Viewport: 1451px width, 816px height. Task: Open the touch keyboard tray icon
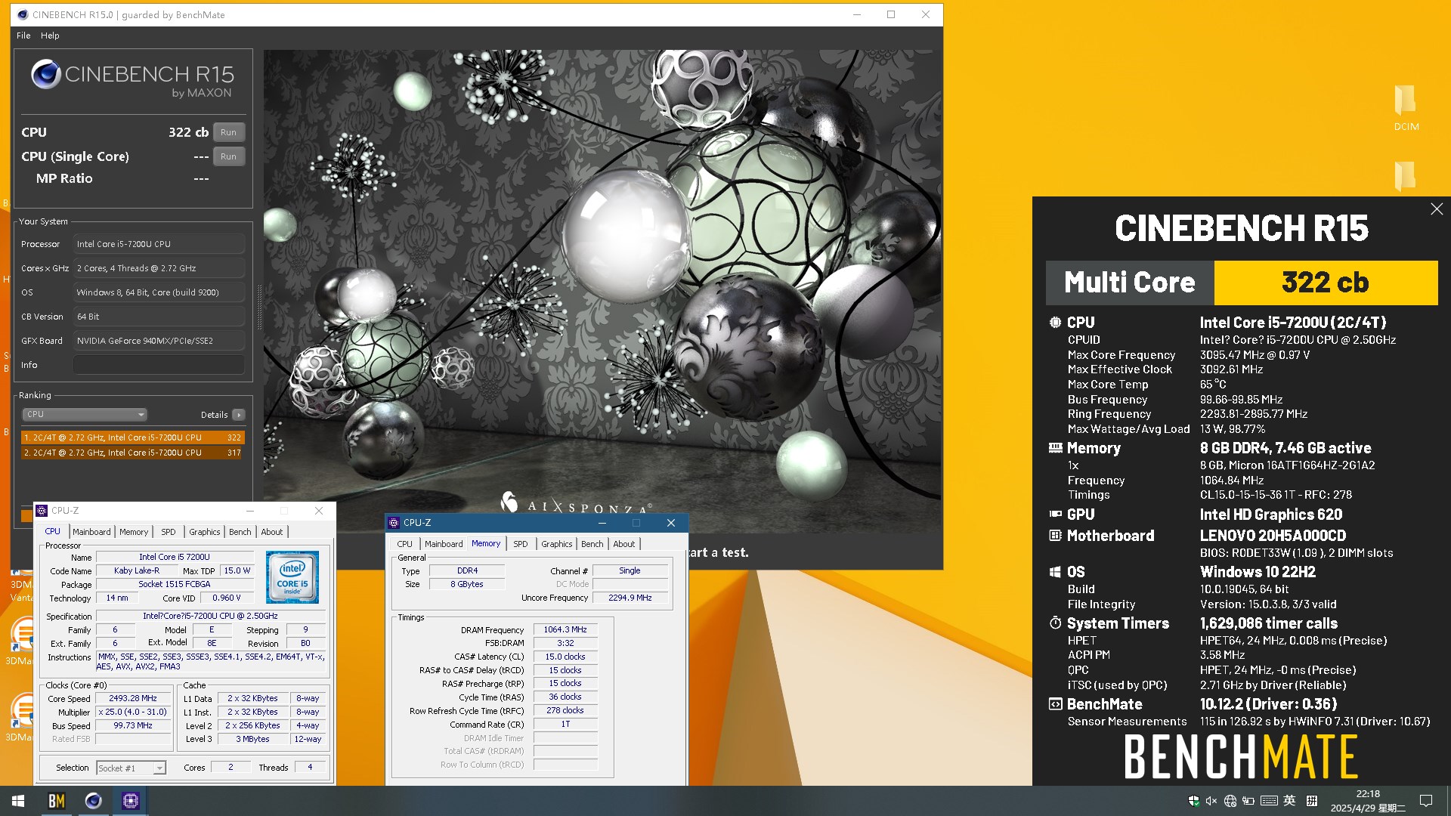(1270, 801)
